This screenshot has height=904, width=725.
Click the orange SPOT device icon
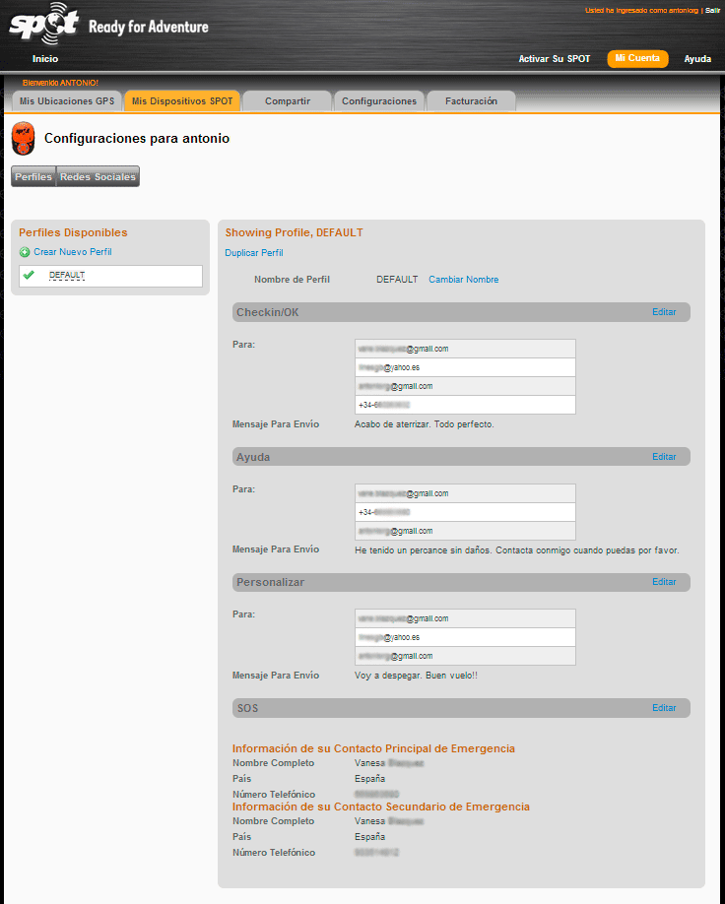[23, 140]
